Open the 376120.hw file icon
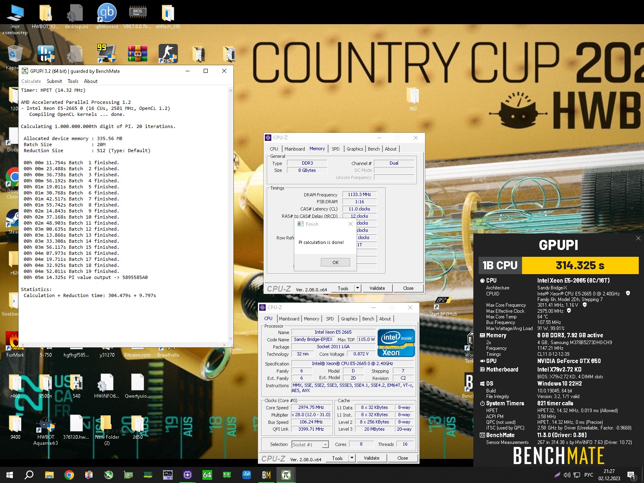Viewport: 644px width, 483px height. click(76, 427)
